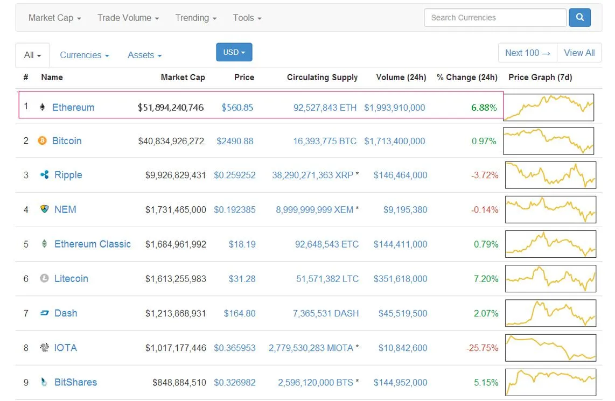Click the supply 16,393,775 BTC
615x401 pixels.
(325, 140)
